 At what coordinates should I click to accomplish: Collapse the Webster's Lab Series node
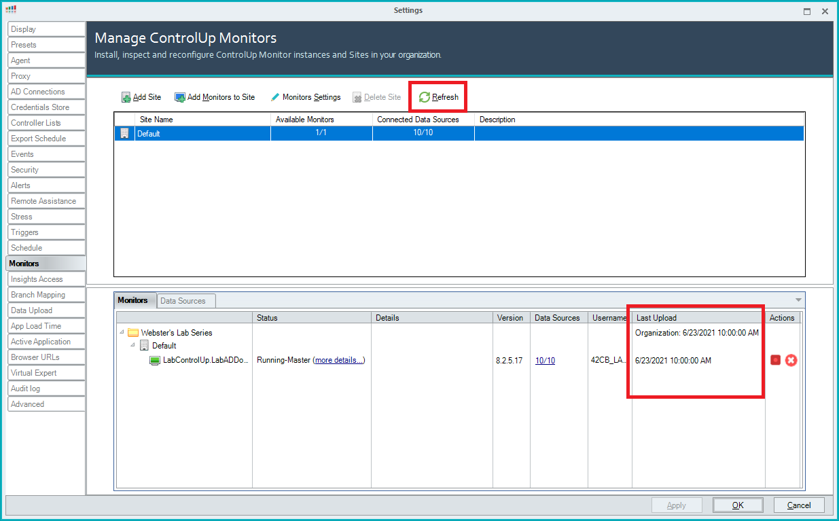122,333
